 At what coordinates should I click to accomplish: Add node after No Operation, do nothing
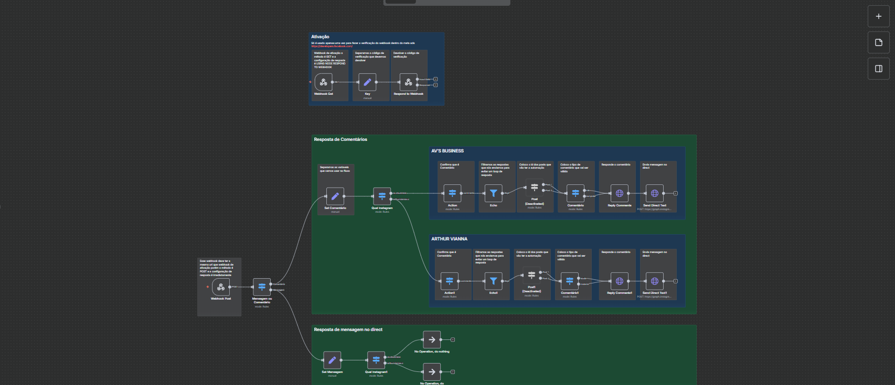[453, 339]
